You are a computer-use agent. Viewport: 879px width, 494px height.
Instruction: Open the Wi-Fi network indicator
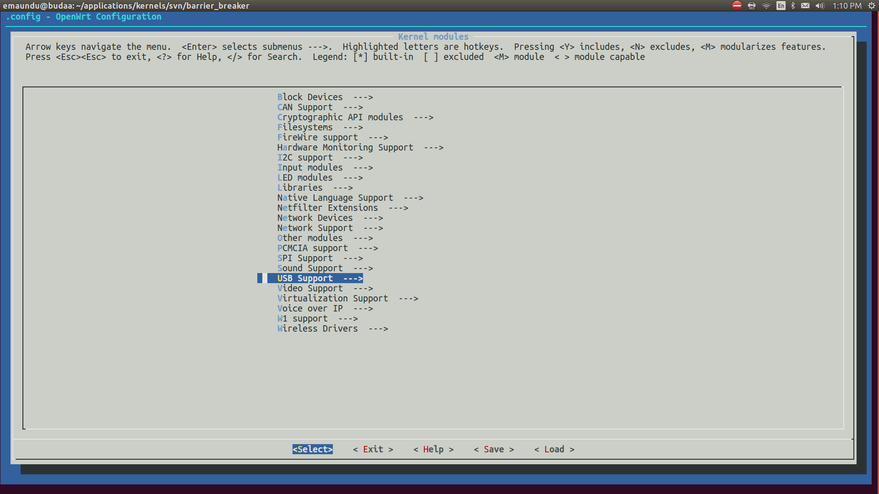click(766, 5)
